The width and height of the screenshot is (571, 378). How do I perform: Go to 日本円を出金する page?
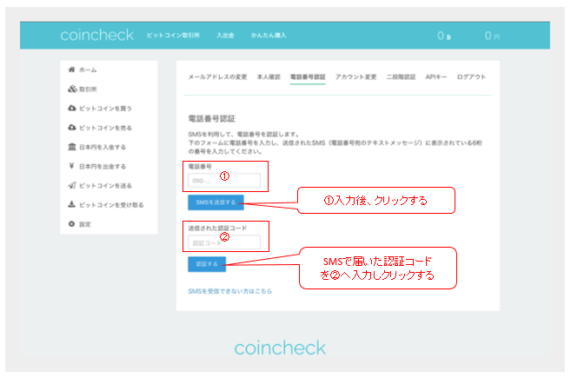[103, 167]
